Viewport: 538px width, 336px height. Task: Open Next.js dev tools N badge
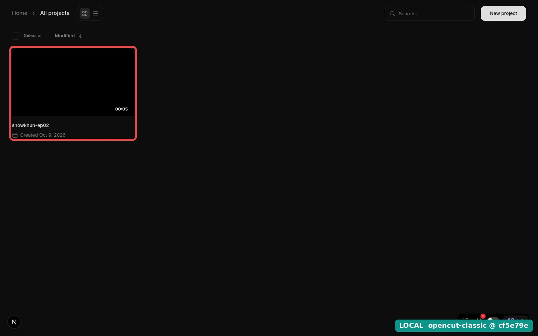click(x=14, y=322)
